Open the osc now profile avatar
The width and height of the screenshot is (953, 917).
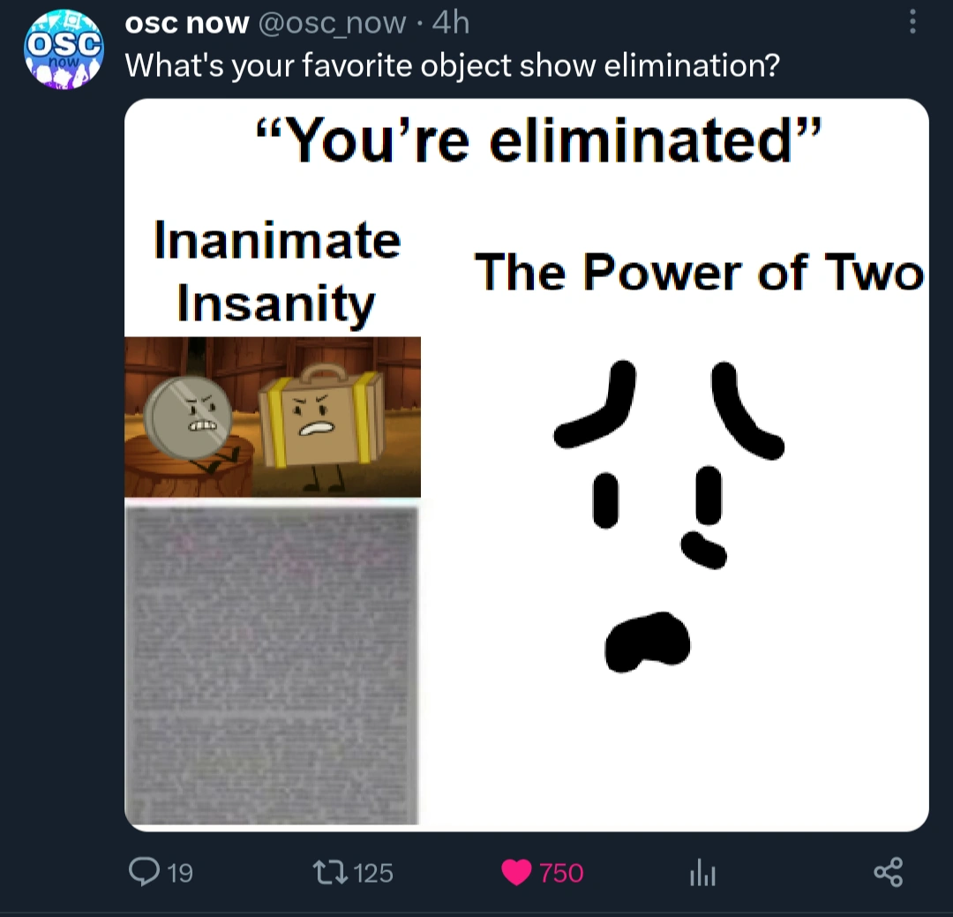tap(62, 50)
